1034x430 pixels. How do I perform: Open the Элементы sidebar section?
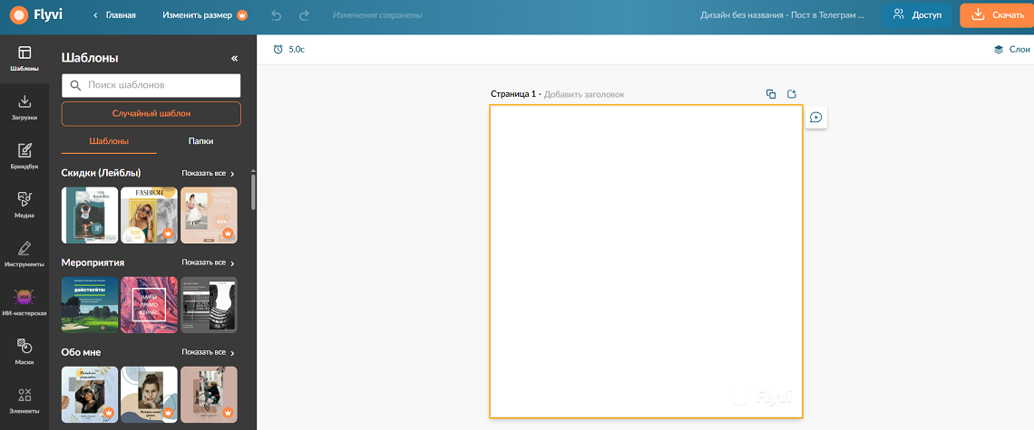24,400
